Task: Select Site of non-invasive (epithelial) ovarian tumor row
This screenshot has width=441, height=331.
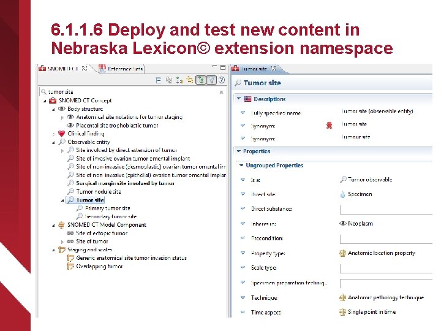Action: 151,175
